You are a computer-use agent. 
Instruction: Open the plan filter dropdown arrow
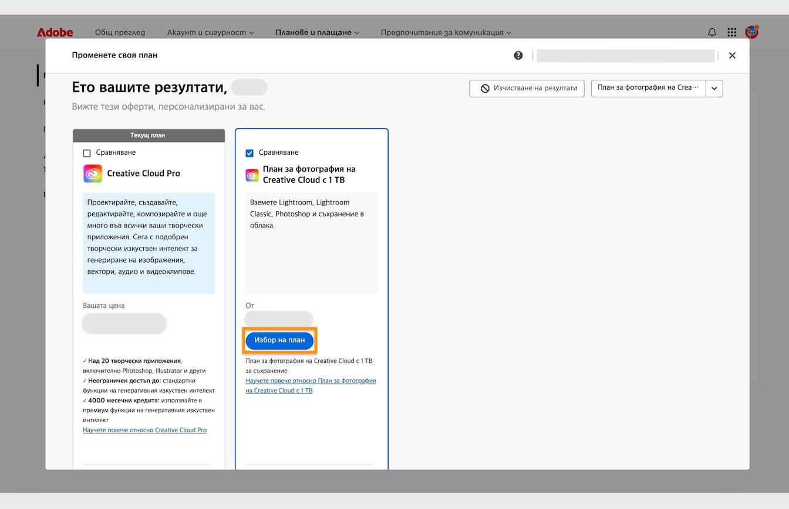coord(714,88)
